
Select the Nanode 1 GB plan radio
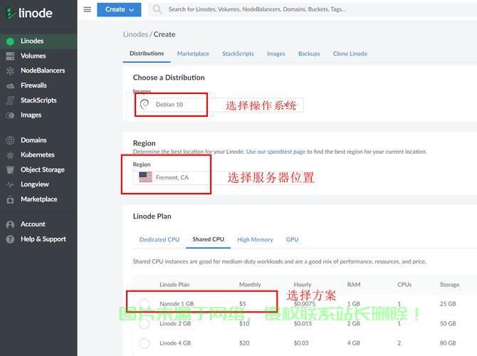tap(145, 303)
